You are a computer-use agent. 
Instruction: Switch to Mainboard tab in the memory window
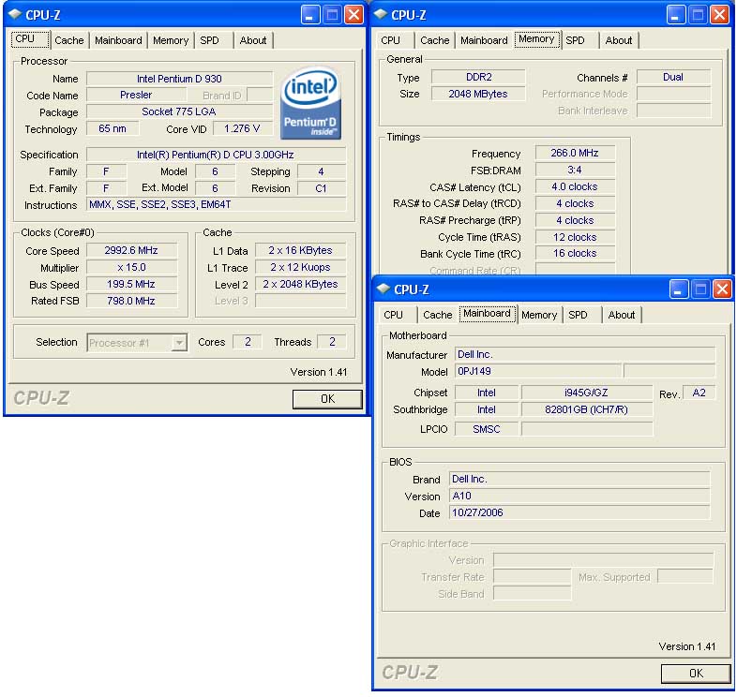[484, 40]
